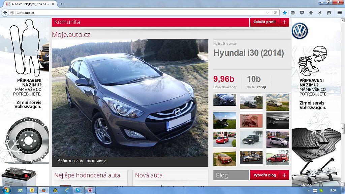The image size is (345, 194).
Task: Open Internet Explorer from the taskbar
Action: click(67, 190)
